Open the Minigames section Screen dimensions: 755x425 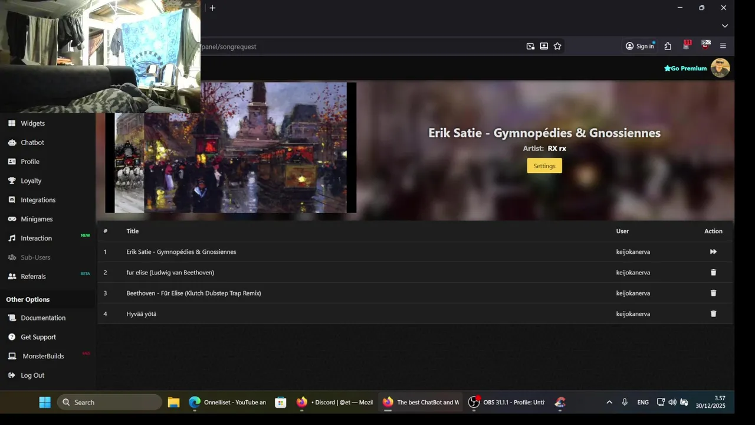tap(37, 219)
